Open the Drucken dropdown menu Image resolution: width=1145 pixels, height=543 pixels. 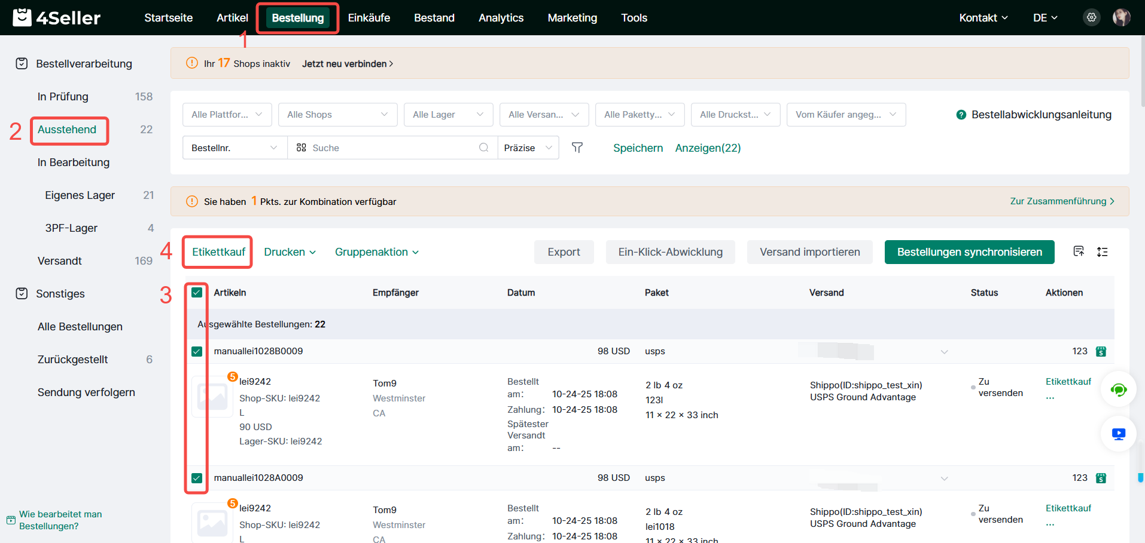(290, 252)
